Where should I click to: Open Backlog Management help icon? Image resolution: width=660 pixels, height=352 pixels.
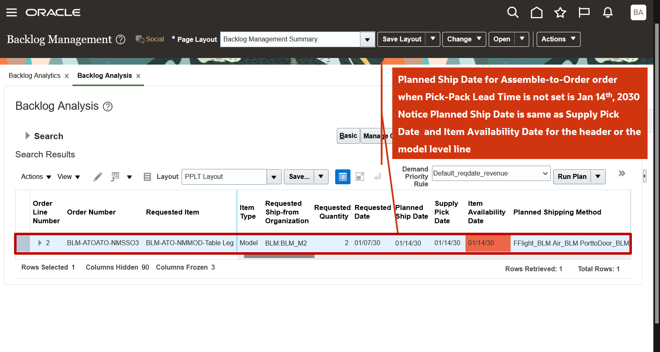pyautogui.click(x=120, y=39)
